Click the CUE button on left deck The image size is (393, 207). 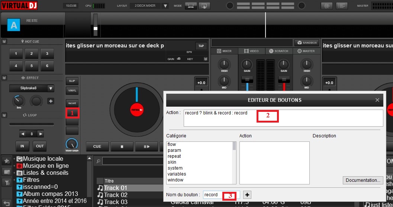click(97, 147)
